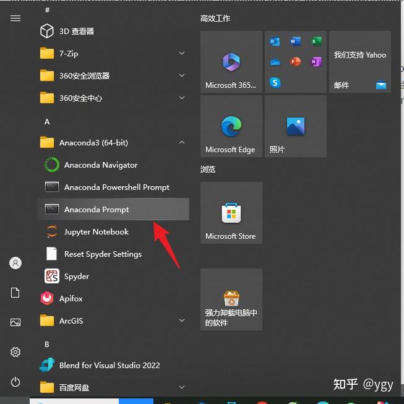Open Spyder IDE
The height and width of the screenshot is (404, 404).
point(113,276)
